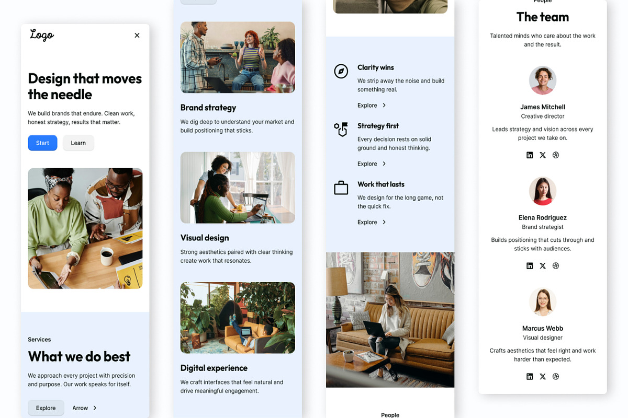The height and width of the screenshot is (418, 628).
Task: Click the Visual design heading
Action: (x=205, y=238)
